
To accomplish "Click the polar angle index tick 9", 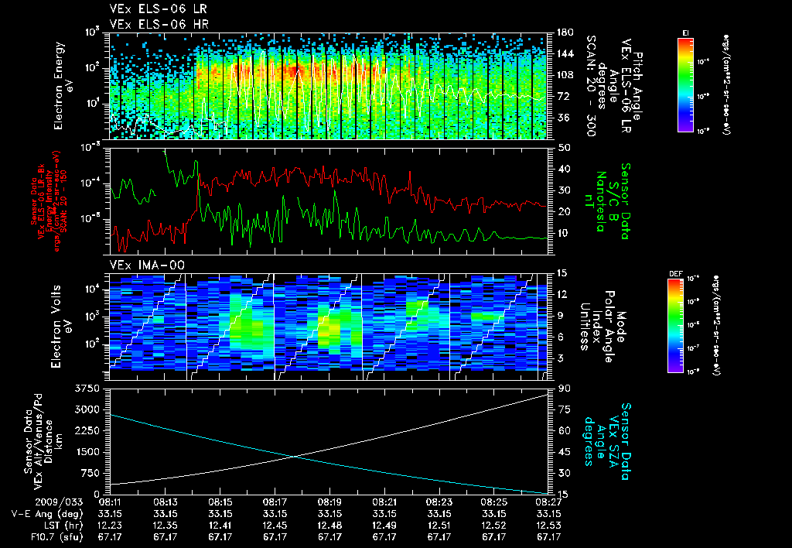I will [562, 316].
